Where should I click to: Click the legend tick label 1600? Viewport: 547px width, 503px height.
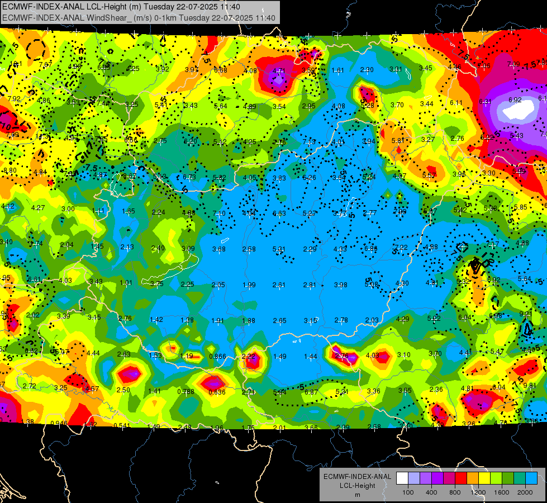tap(502, 492)
